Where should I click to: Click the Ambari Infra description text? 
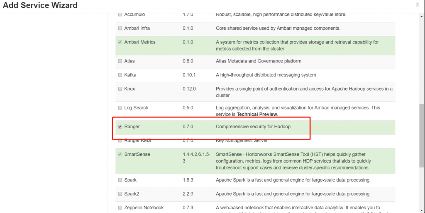[278, 29]
